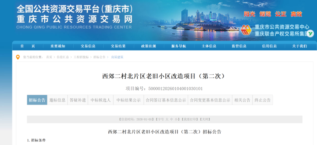Click CHONG QING PUBLIC RESOURCES TRADING CENTER text
The image size is (317, 145).
(74, 27)
